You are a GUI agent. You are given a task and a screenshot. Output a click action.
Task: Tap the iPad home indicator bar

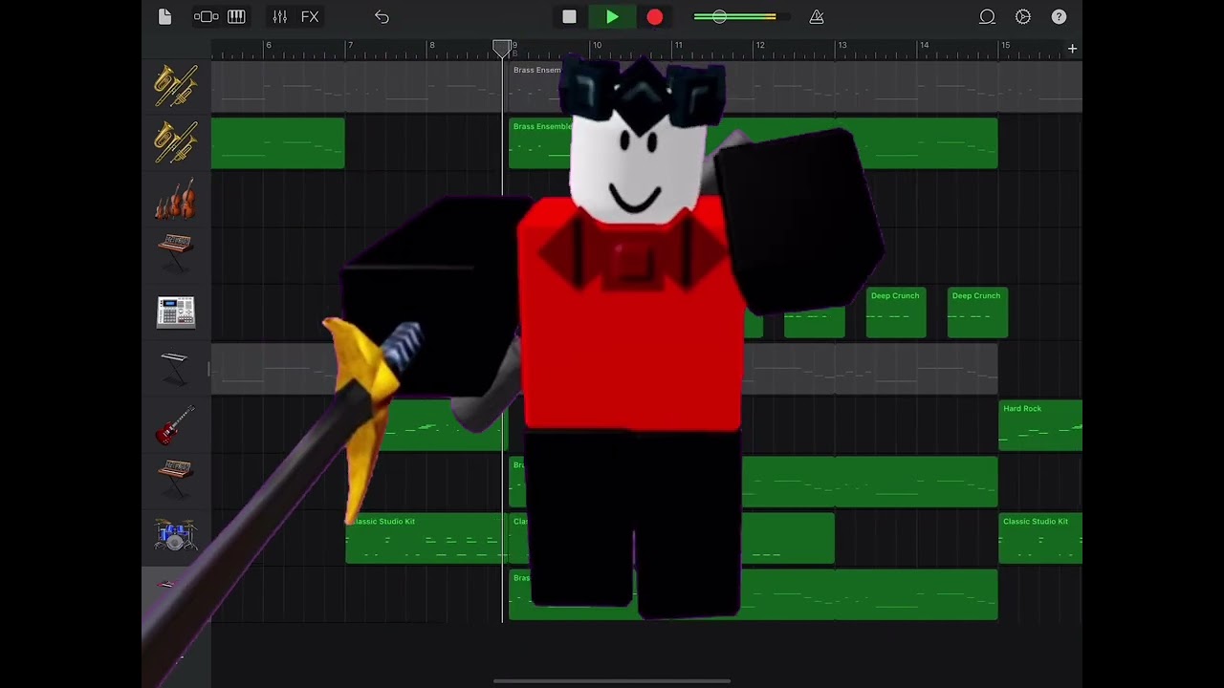tap(612, 681)
